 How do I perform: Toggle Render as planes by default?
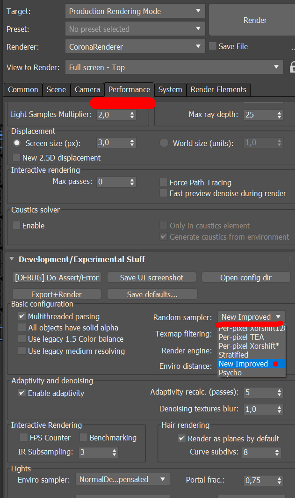pos(182,438)
